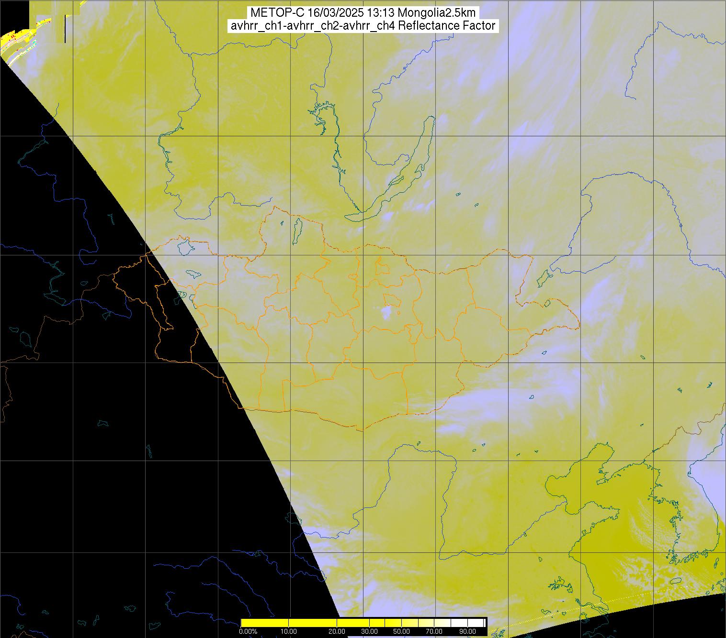Click the 0.00% label on color scale
The height and width of the screenshot is (638, 726).
pos(249,631)
